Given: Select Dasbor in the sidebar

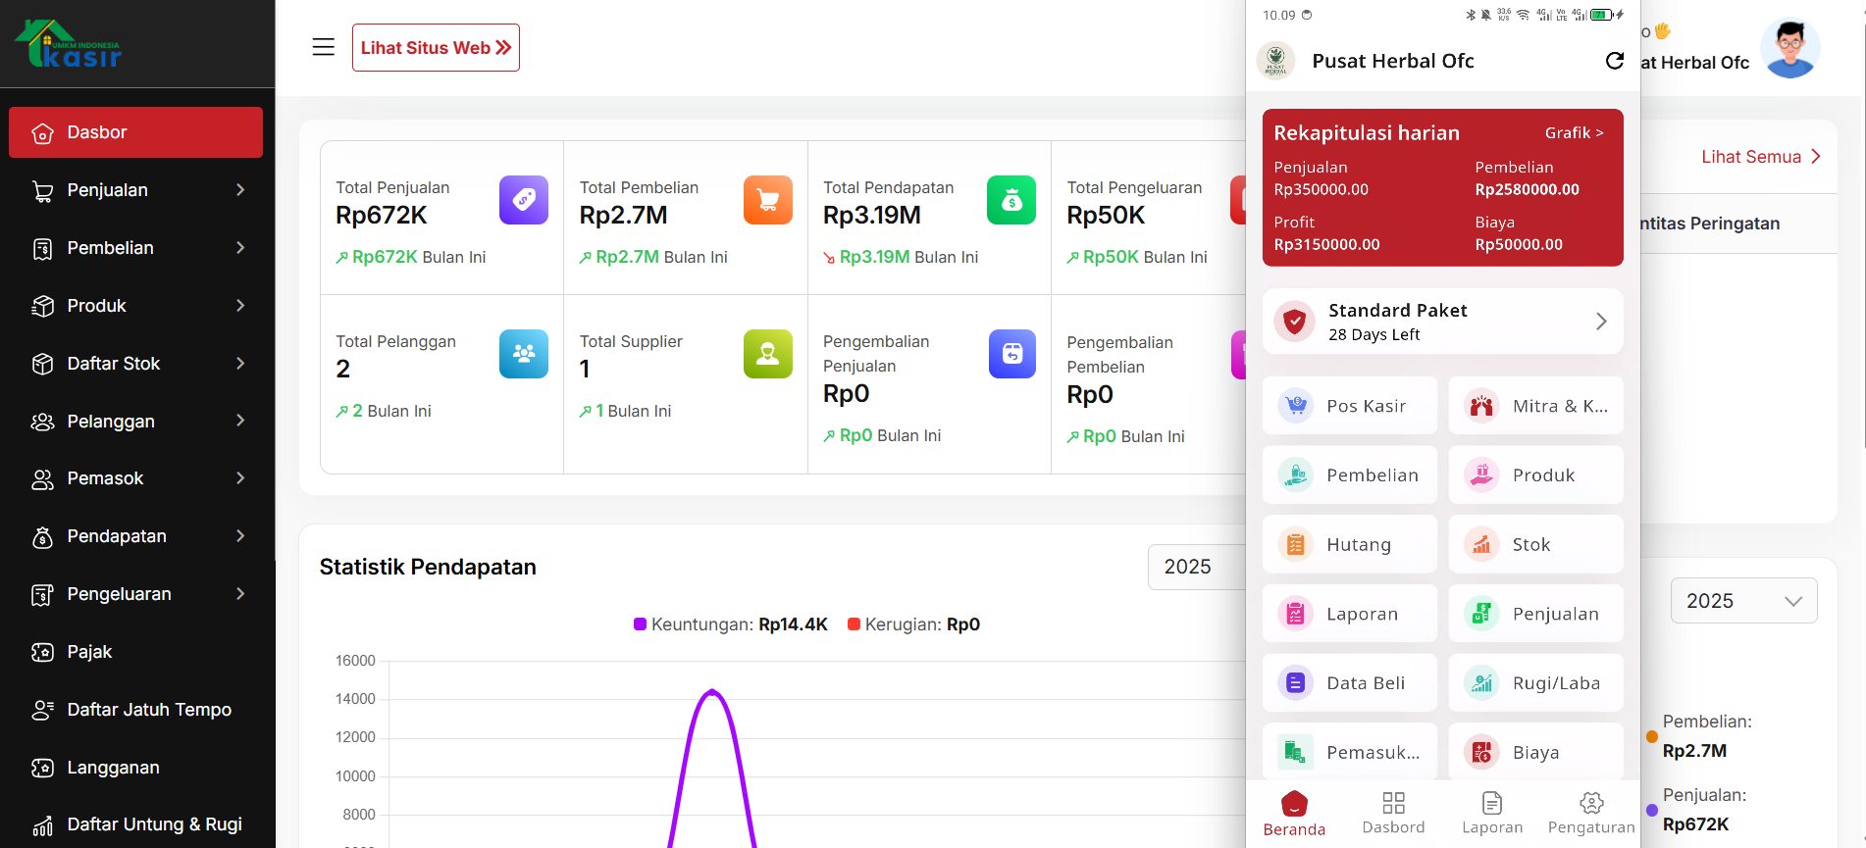Looking at the screenshot, I should pos(135,132).
